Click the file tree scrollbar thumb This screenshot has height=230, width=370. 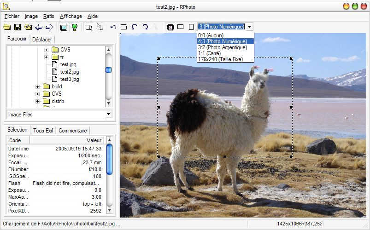tap(108, 70)
